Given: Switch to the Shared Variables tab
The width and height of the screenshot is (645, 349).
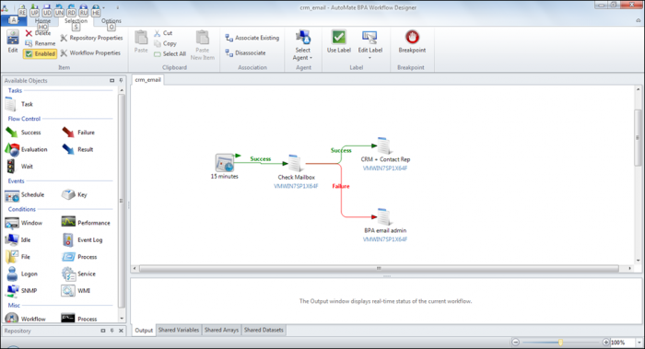Looking at the screenshot, I should pos(179,330).
